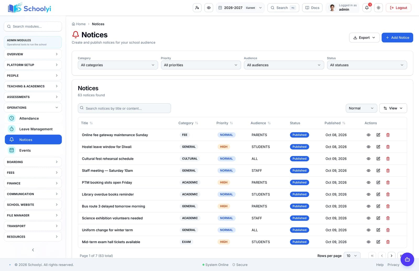Edit the 'PTM booking slots open Friday' notice

point(378,182)
